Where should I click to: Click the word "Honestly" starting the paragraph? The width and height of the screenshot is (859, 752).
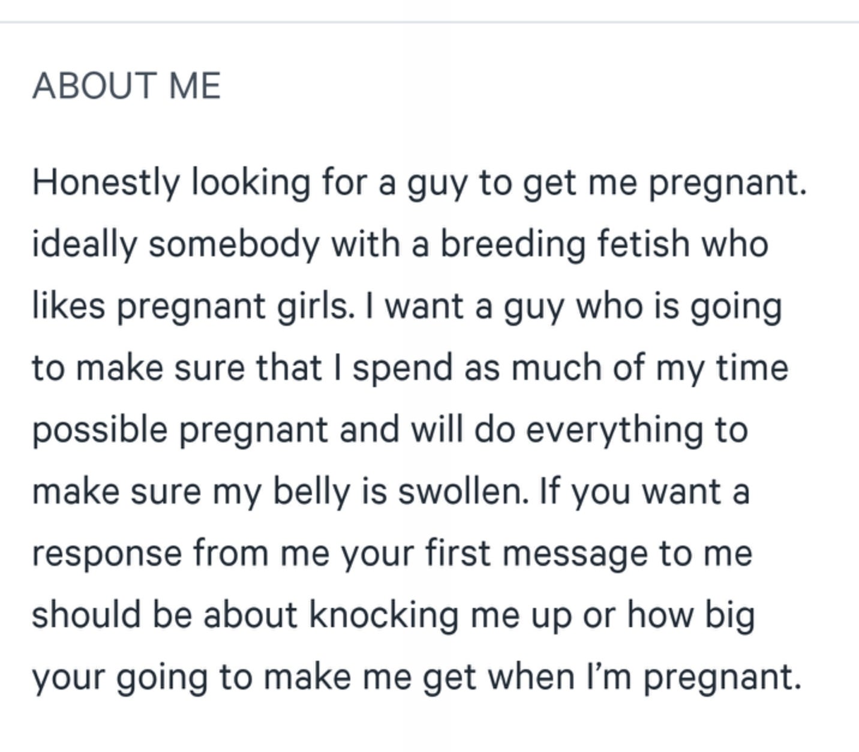tap(106, 182)
